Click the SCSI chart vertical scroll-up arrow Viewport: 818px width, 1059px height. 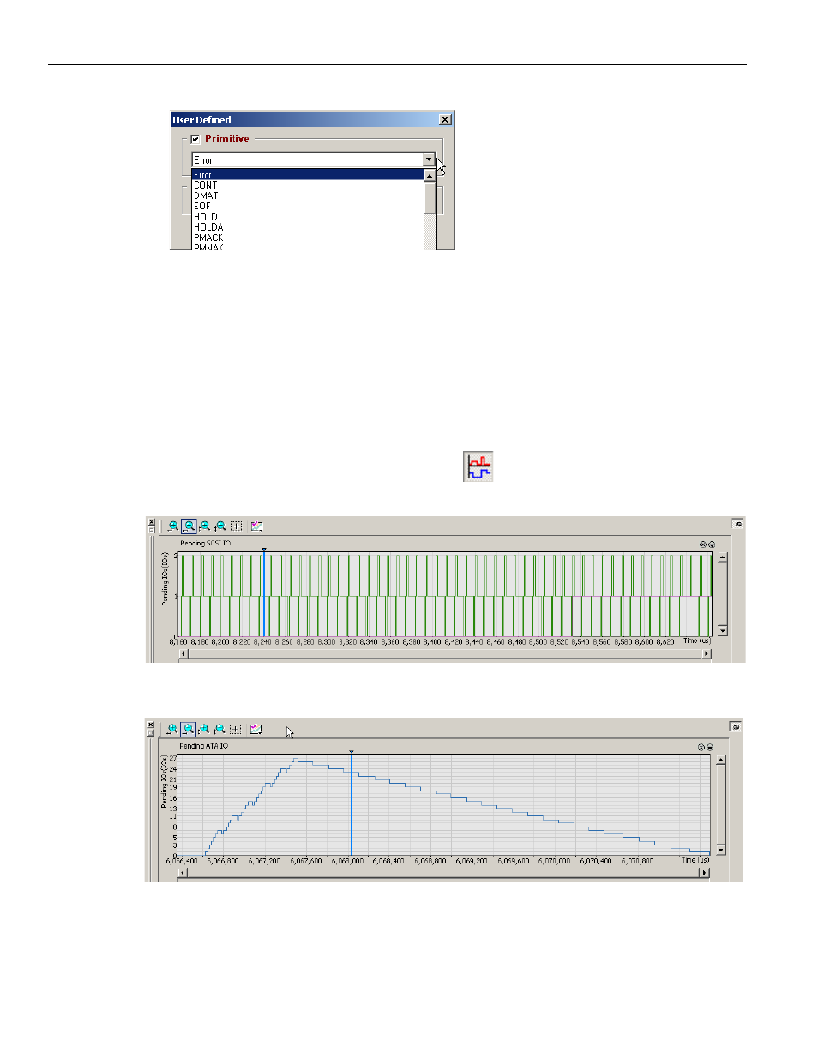tap(723, 557)
